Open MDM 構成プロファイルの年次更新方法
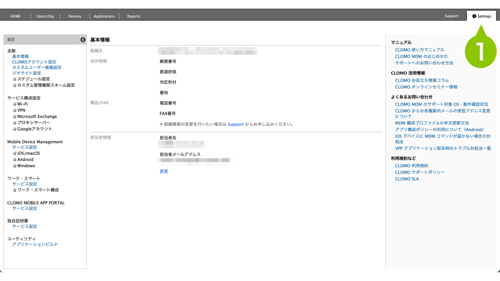Image resolution: width=500 pixels, height=281 pixels. click(432, 123)
